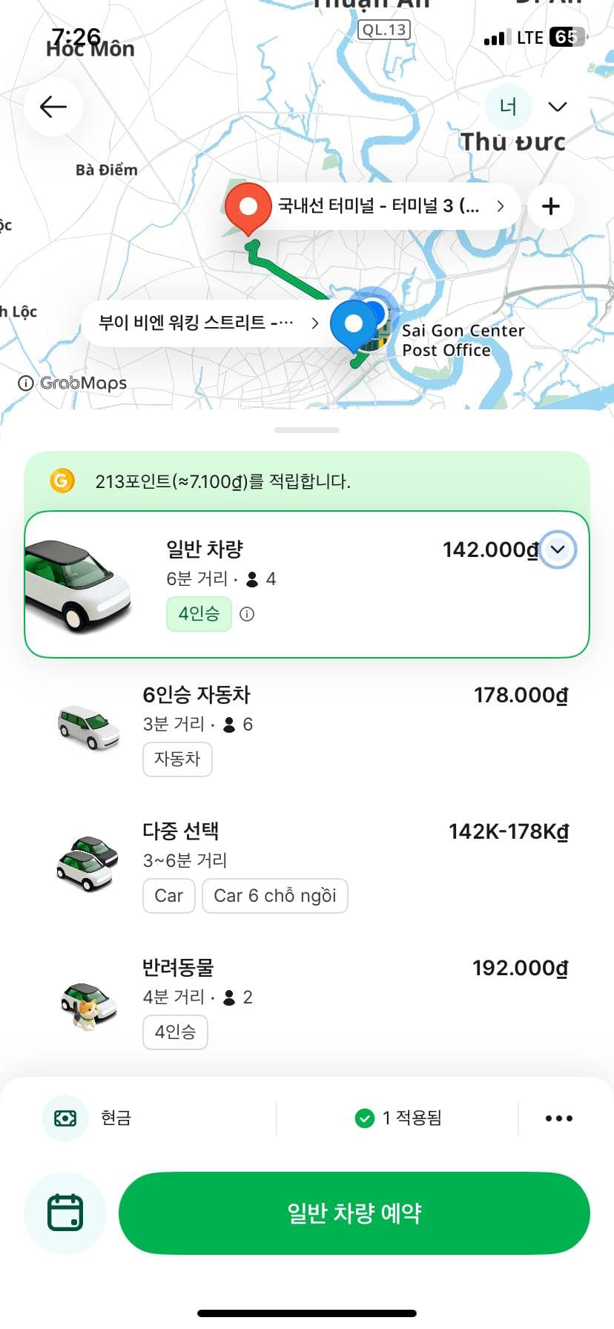Open destination 국내선 터미널 address chevron
Screen dimensions: 614x1329
click(x=501, y=205)
